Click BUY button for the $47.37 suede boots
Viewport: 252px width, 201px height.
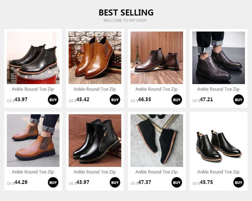click(x=177, y=182)
